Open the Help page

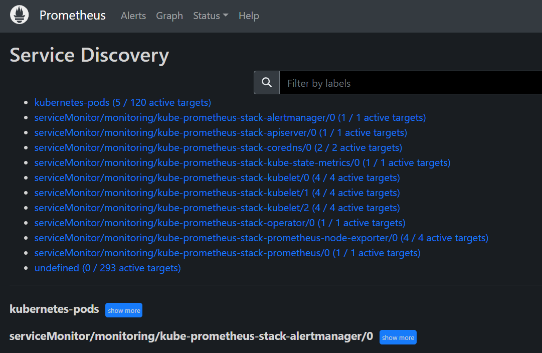coord(249,16)
